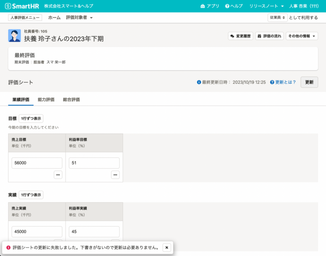
Task: Click the 更新 button
Action: (309, 82)
